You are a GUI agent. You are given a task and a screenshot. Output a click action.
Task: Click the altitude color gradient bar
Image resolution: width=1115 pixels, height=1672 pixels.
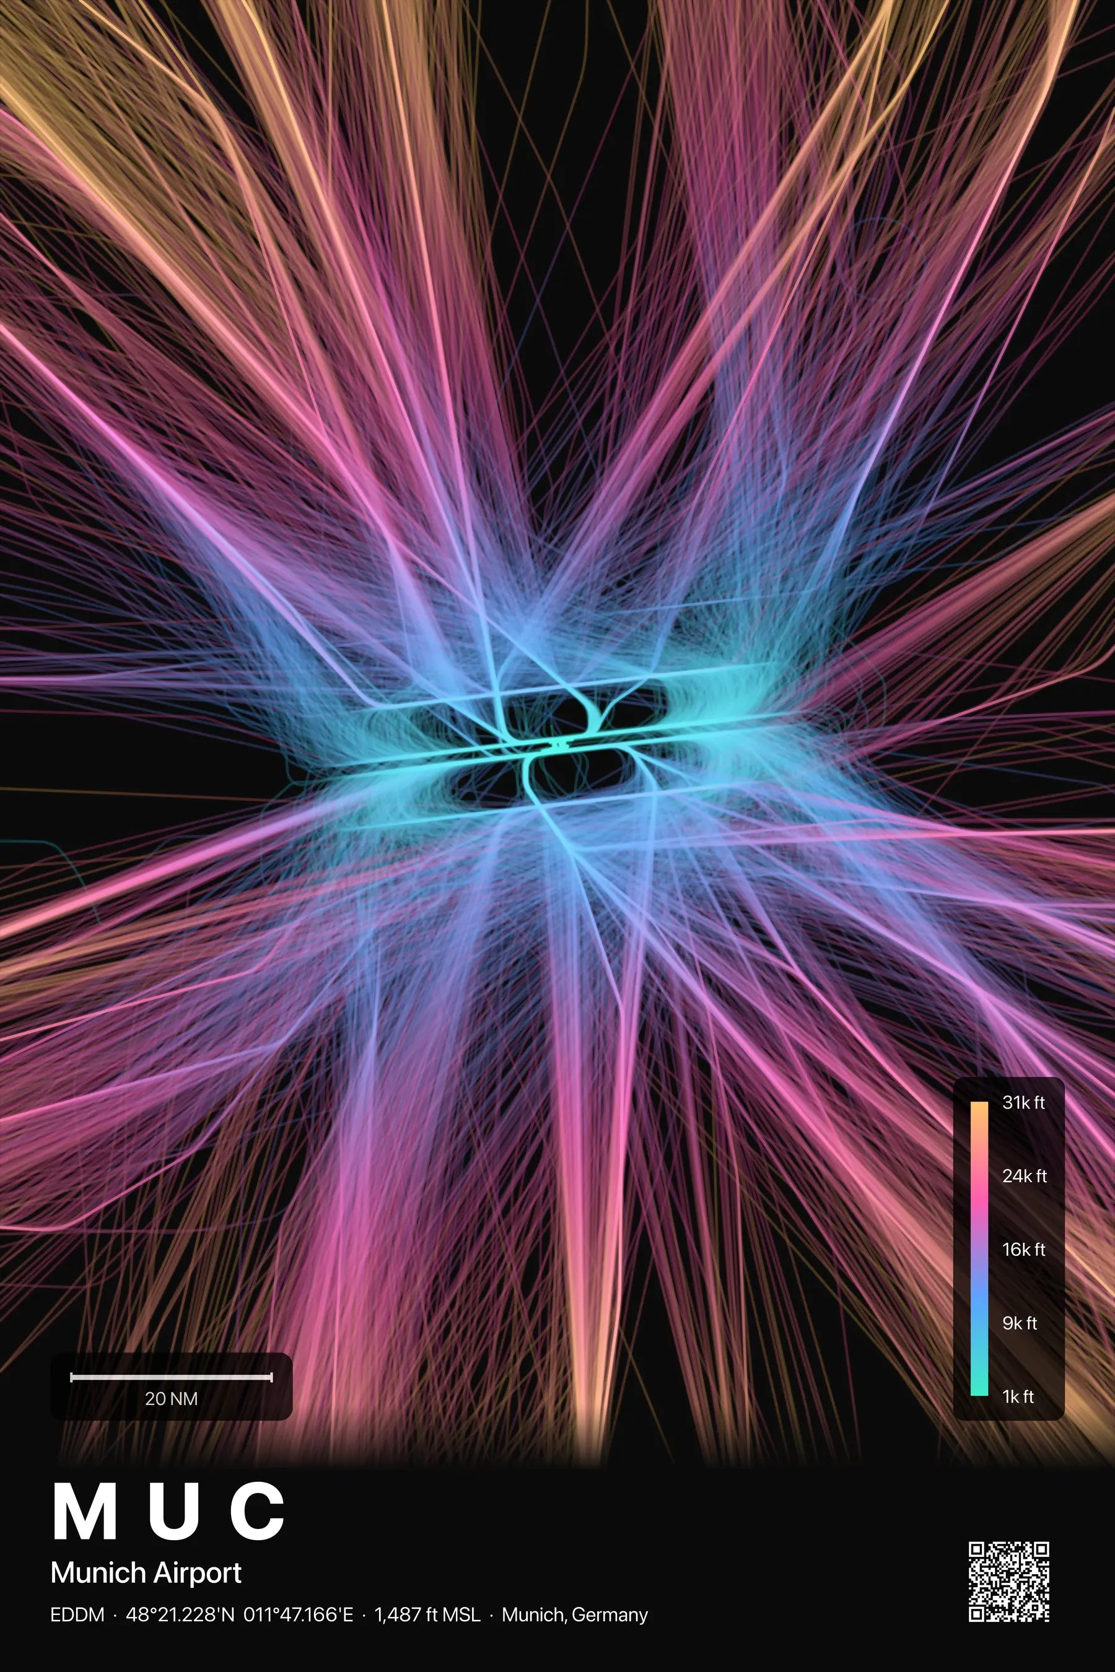pyautogui.click(x=979, y=1248)
